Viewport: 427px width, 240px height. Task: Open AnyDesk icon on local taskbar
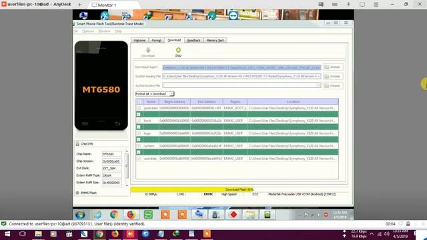coord(131,234)
